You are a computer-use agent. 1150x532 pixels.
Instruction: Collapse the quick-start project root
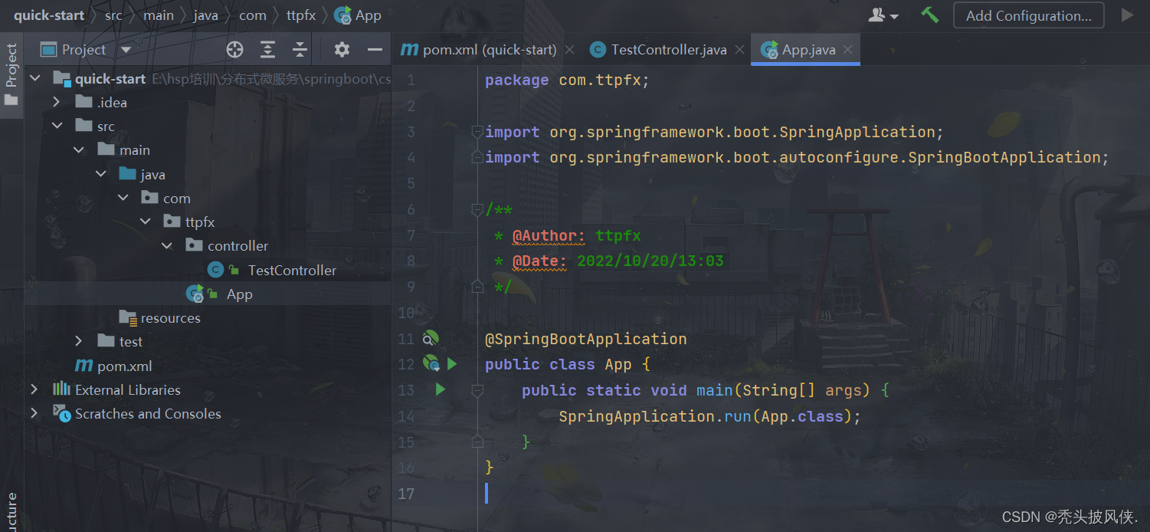[34, 79]
